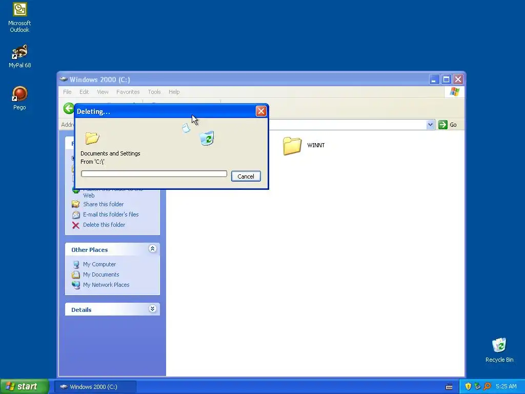Click the red X Delete this folder icon
The image size is (525, 394).
76,225
